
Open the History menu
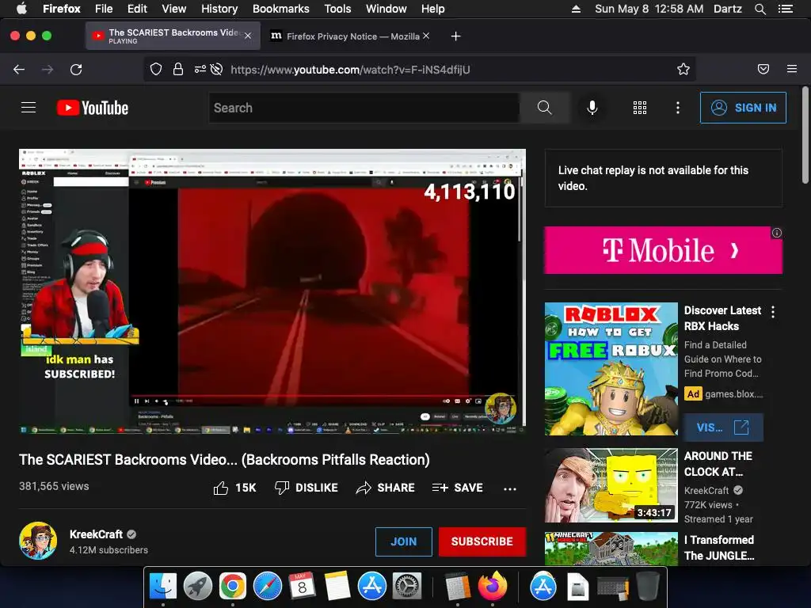click(219, 9)
